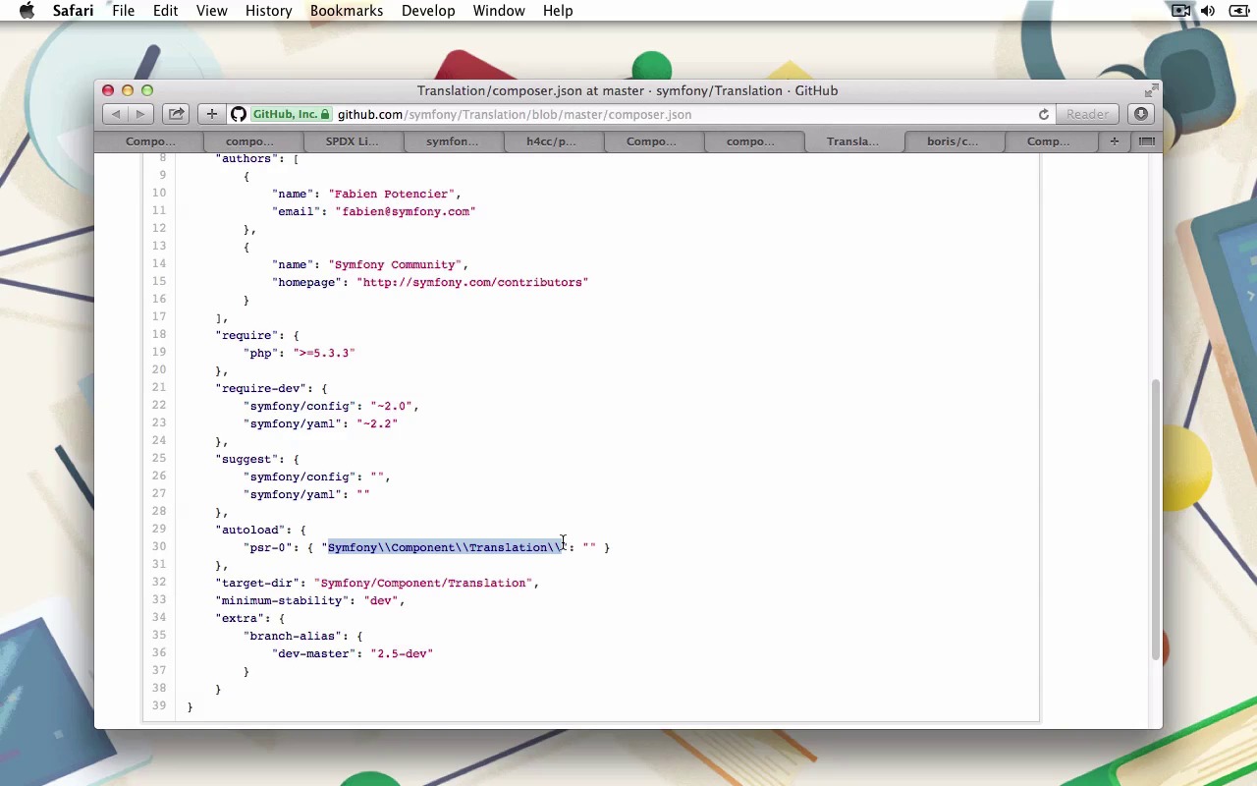
Task: Go forward with the right arrow button
Action: tap(139, 114)
